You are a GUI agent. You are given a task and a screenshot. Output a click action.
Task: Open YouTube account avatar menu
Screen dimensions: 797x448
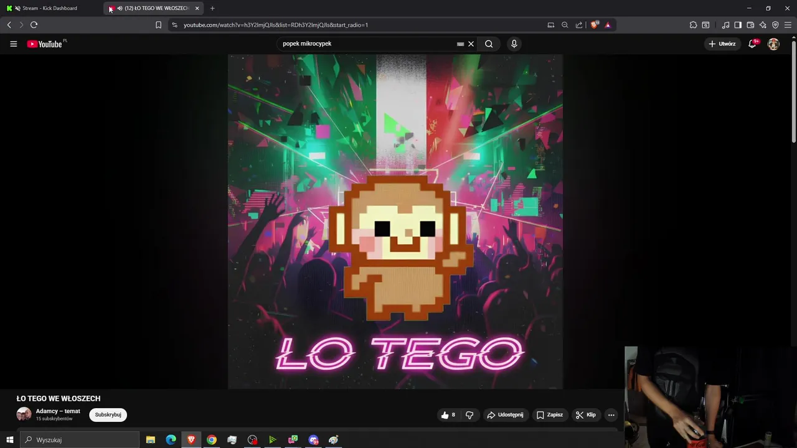(x=773, y=44)
